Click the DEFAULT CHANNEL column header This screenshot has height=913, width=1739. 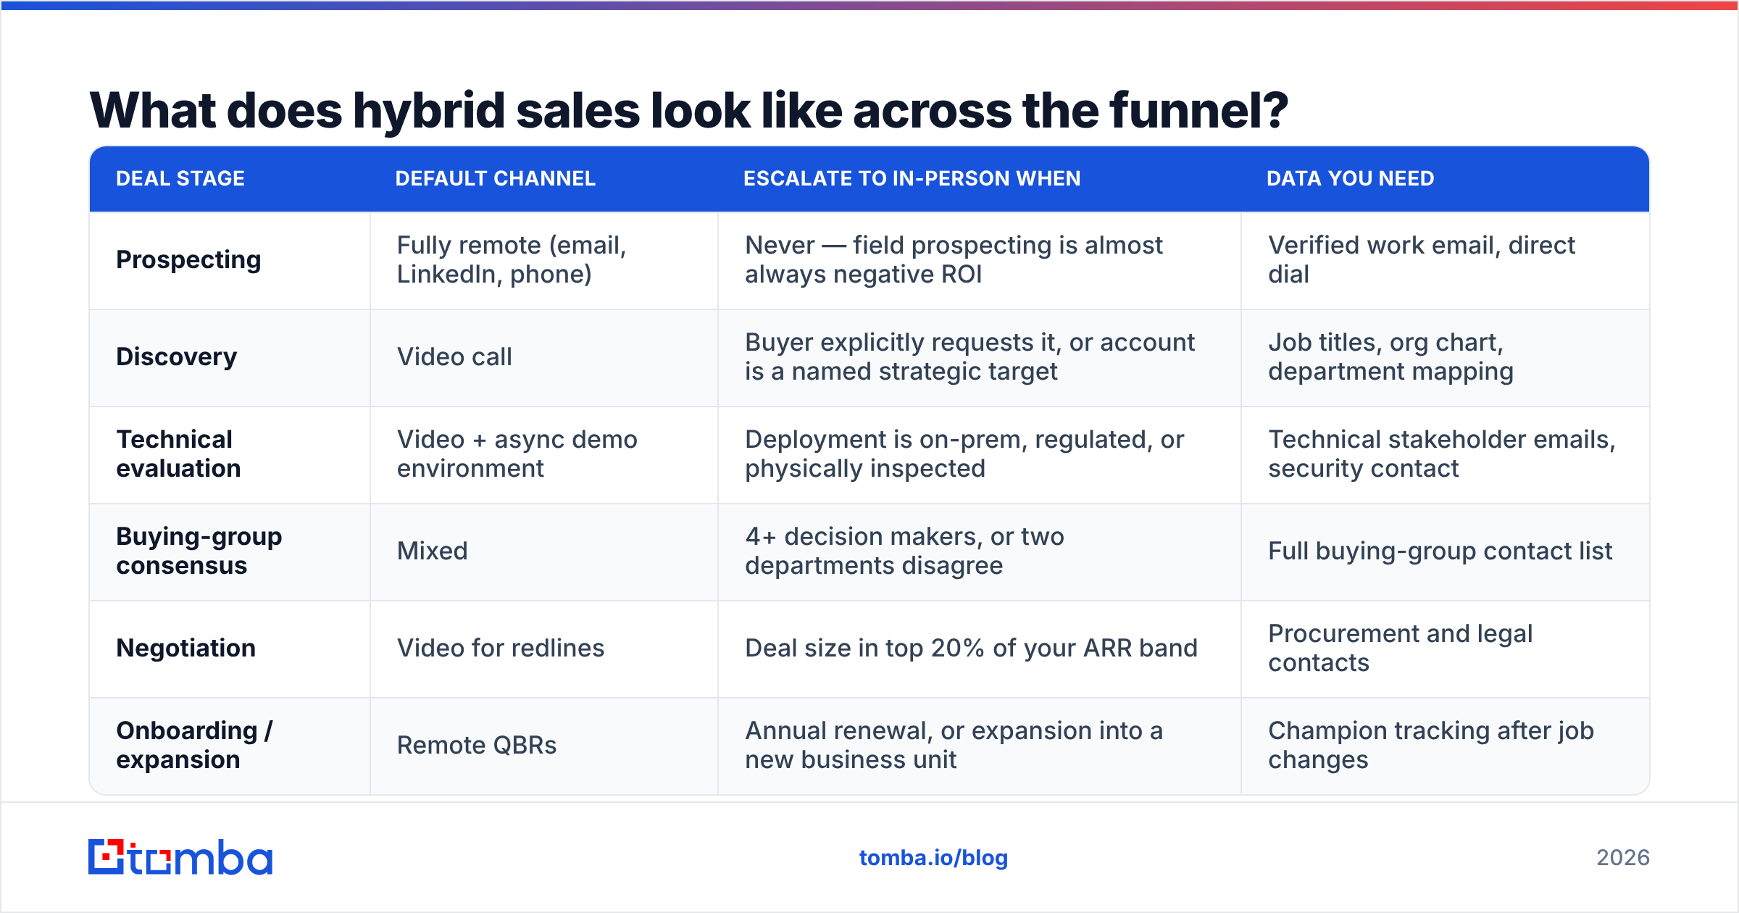(496, 178)
